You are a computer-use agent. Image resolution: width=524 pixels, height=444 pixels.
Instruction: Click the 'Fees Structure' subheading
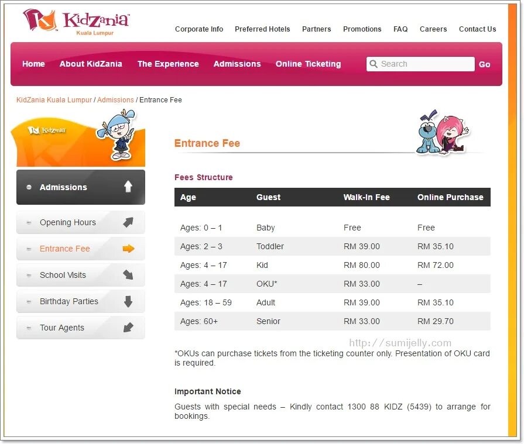[x=204, y=177]
